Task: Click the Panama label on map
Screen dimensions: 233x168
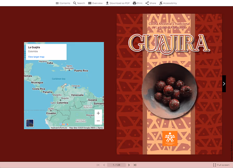Action: point(48,92)
